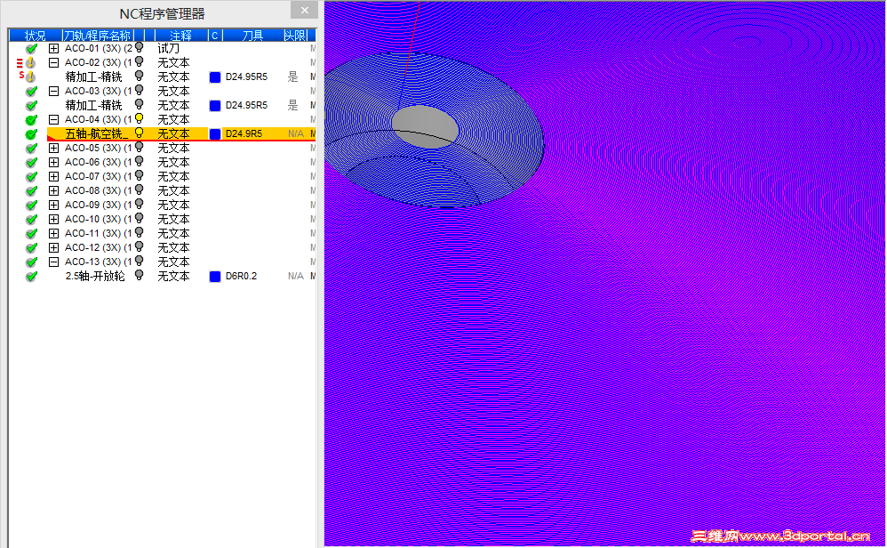Expand the ACO-01 program node
Viewport: 887px width, 548px height.
coord(53,49)
